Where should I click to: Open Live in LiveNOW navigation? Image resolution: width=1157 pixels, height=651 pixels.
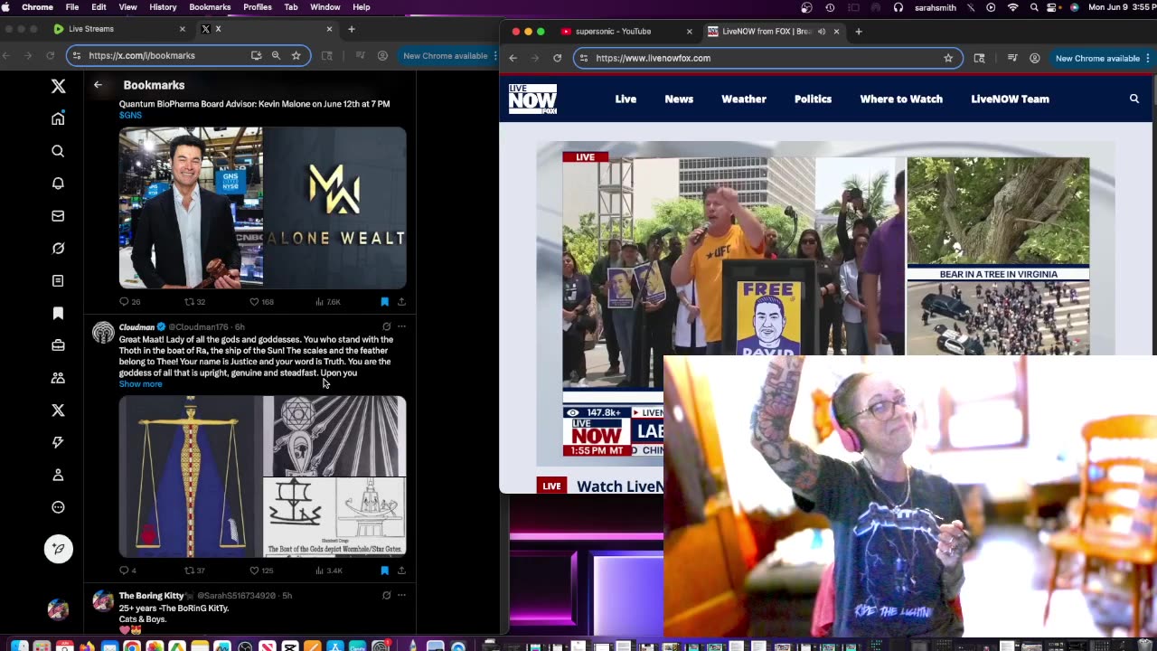[x=626, y=99]
